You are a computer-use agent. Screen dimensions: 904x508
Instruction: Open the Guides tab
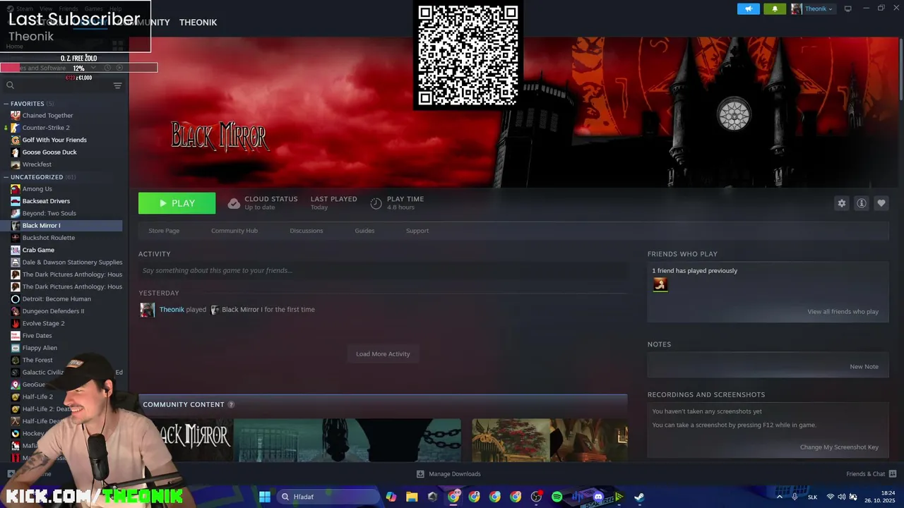click(x=364, y=231)
